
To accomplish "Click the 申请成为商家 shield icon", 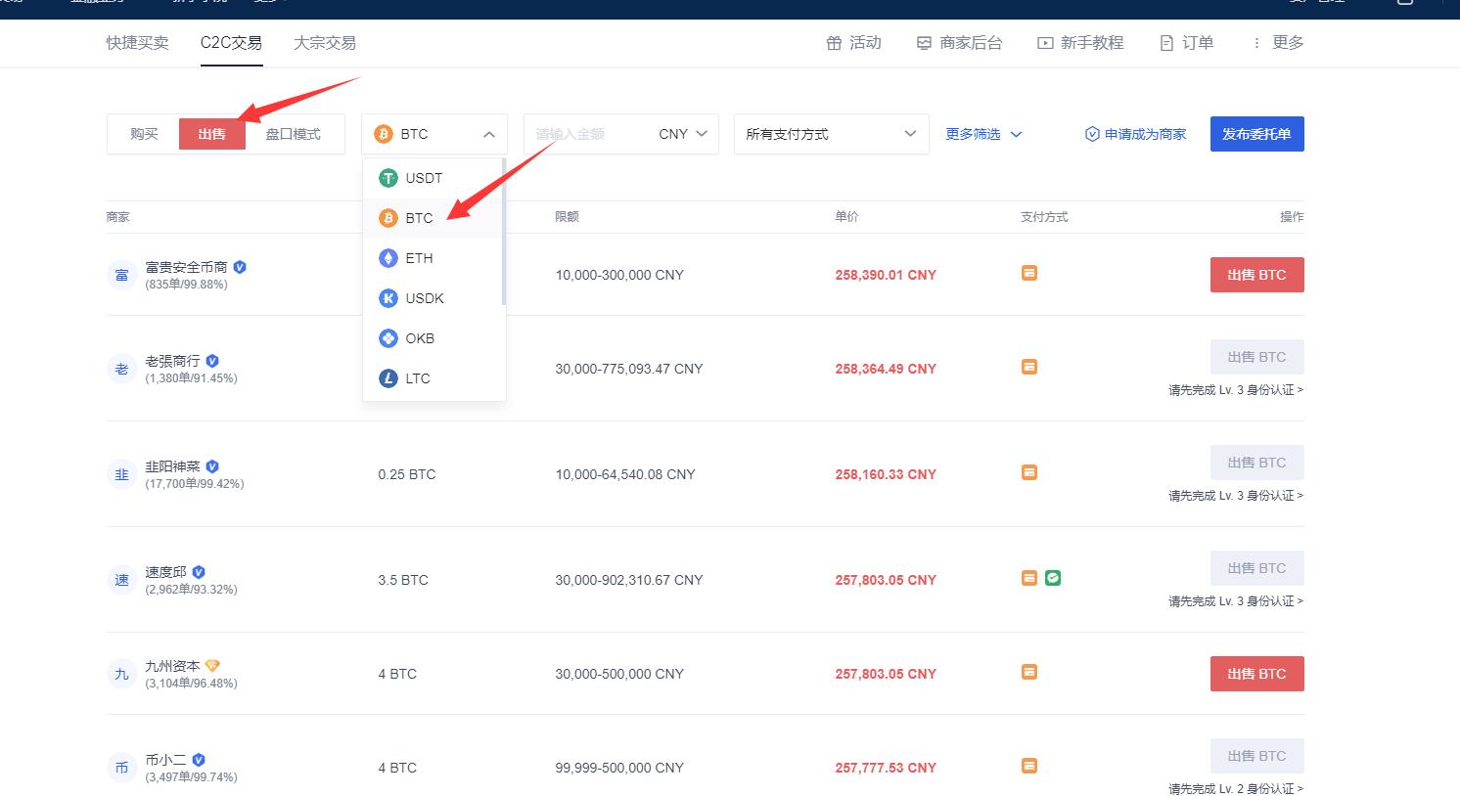I will [x=1091, y=134].
